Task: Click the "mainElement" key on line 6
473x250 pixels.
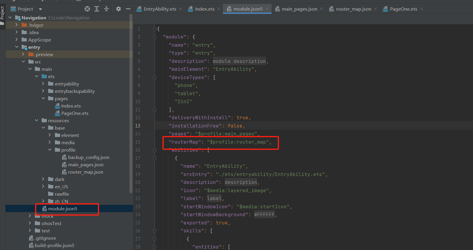Action: 188,69
